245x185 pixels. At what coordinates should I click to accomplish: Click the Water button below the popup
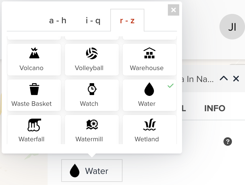pyautogui.click(x=92, y=171)
